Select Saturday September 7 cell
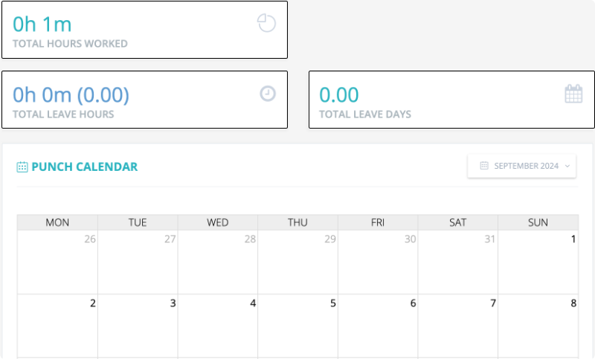The image size is (595, 359). (x=457, y=326)
